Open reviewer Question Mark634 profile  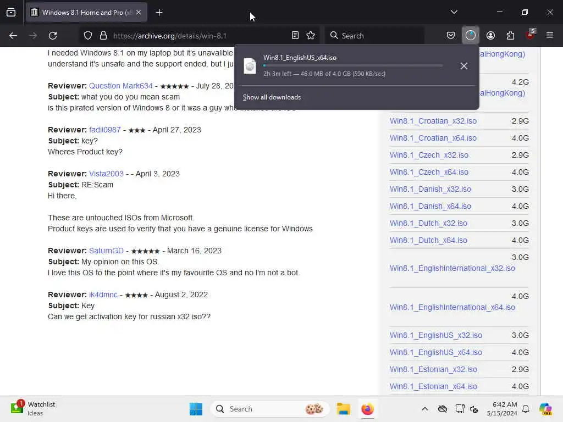tap(121, 86)
